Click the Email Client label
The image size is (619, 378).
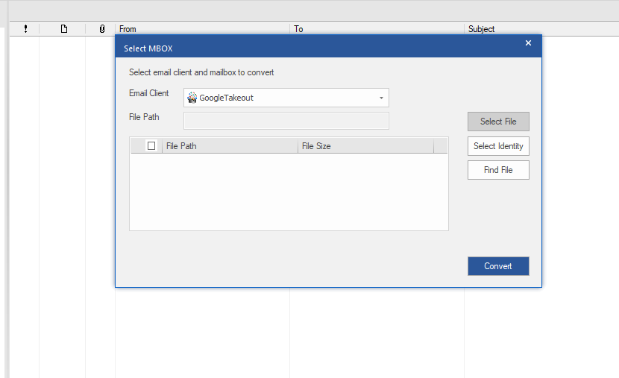coord(149,93)
